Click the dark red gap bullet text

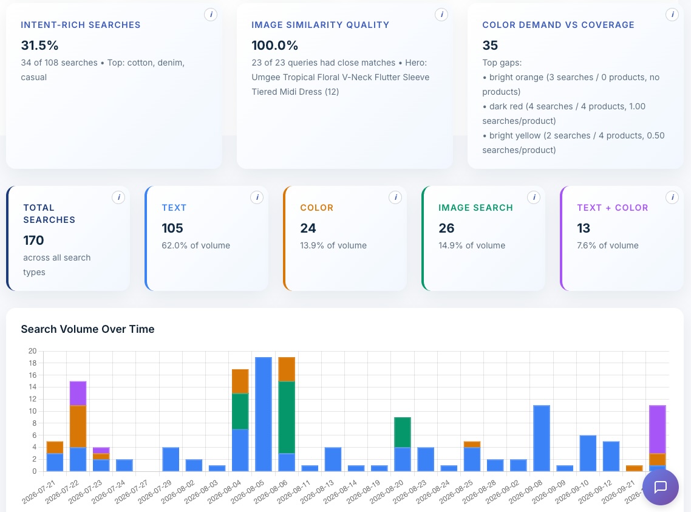tap(563, 113)
